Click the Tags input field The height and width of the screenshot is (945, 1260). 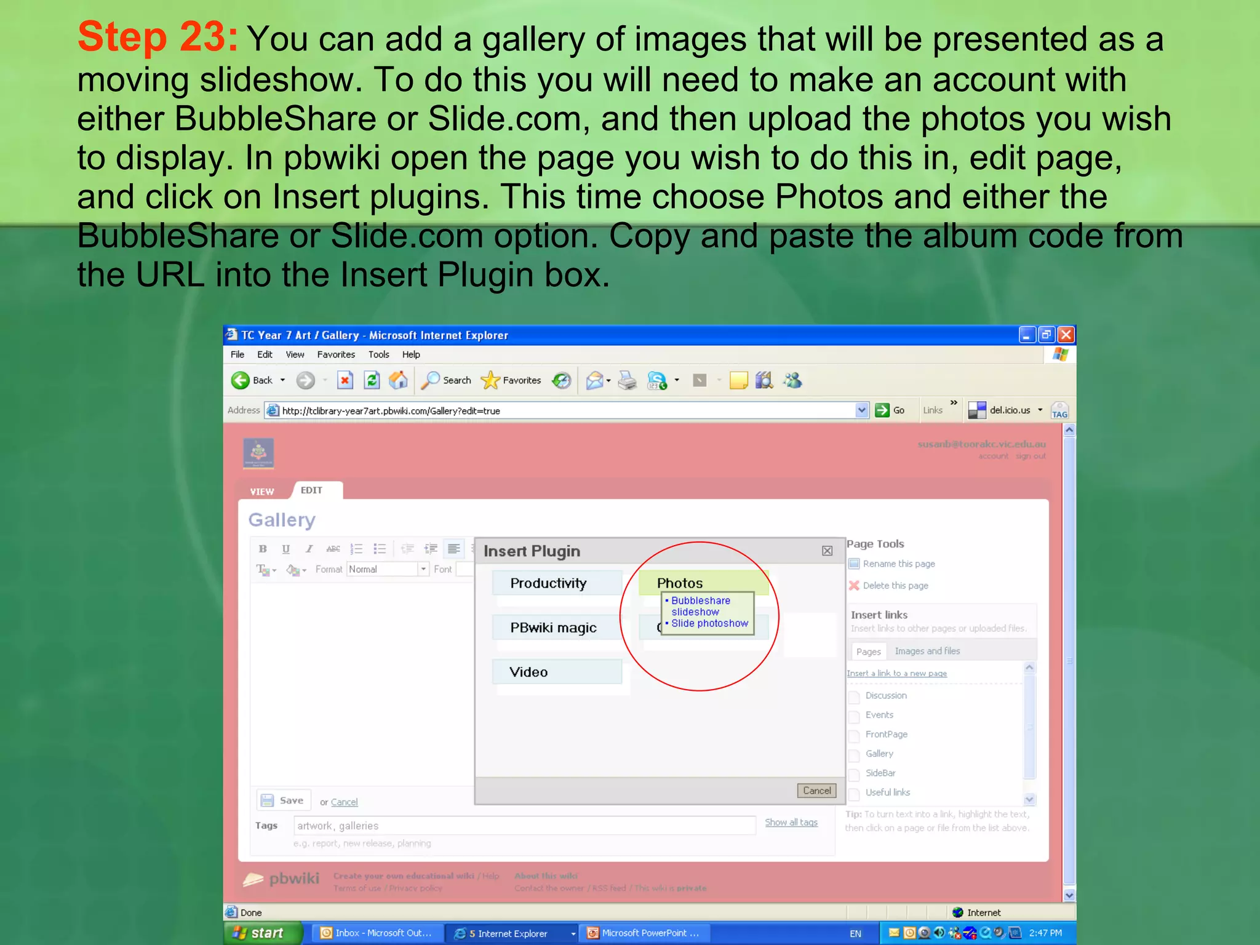click(524, 826)
